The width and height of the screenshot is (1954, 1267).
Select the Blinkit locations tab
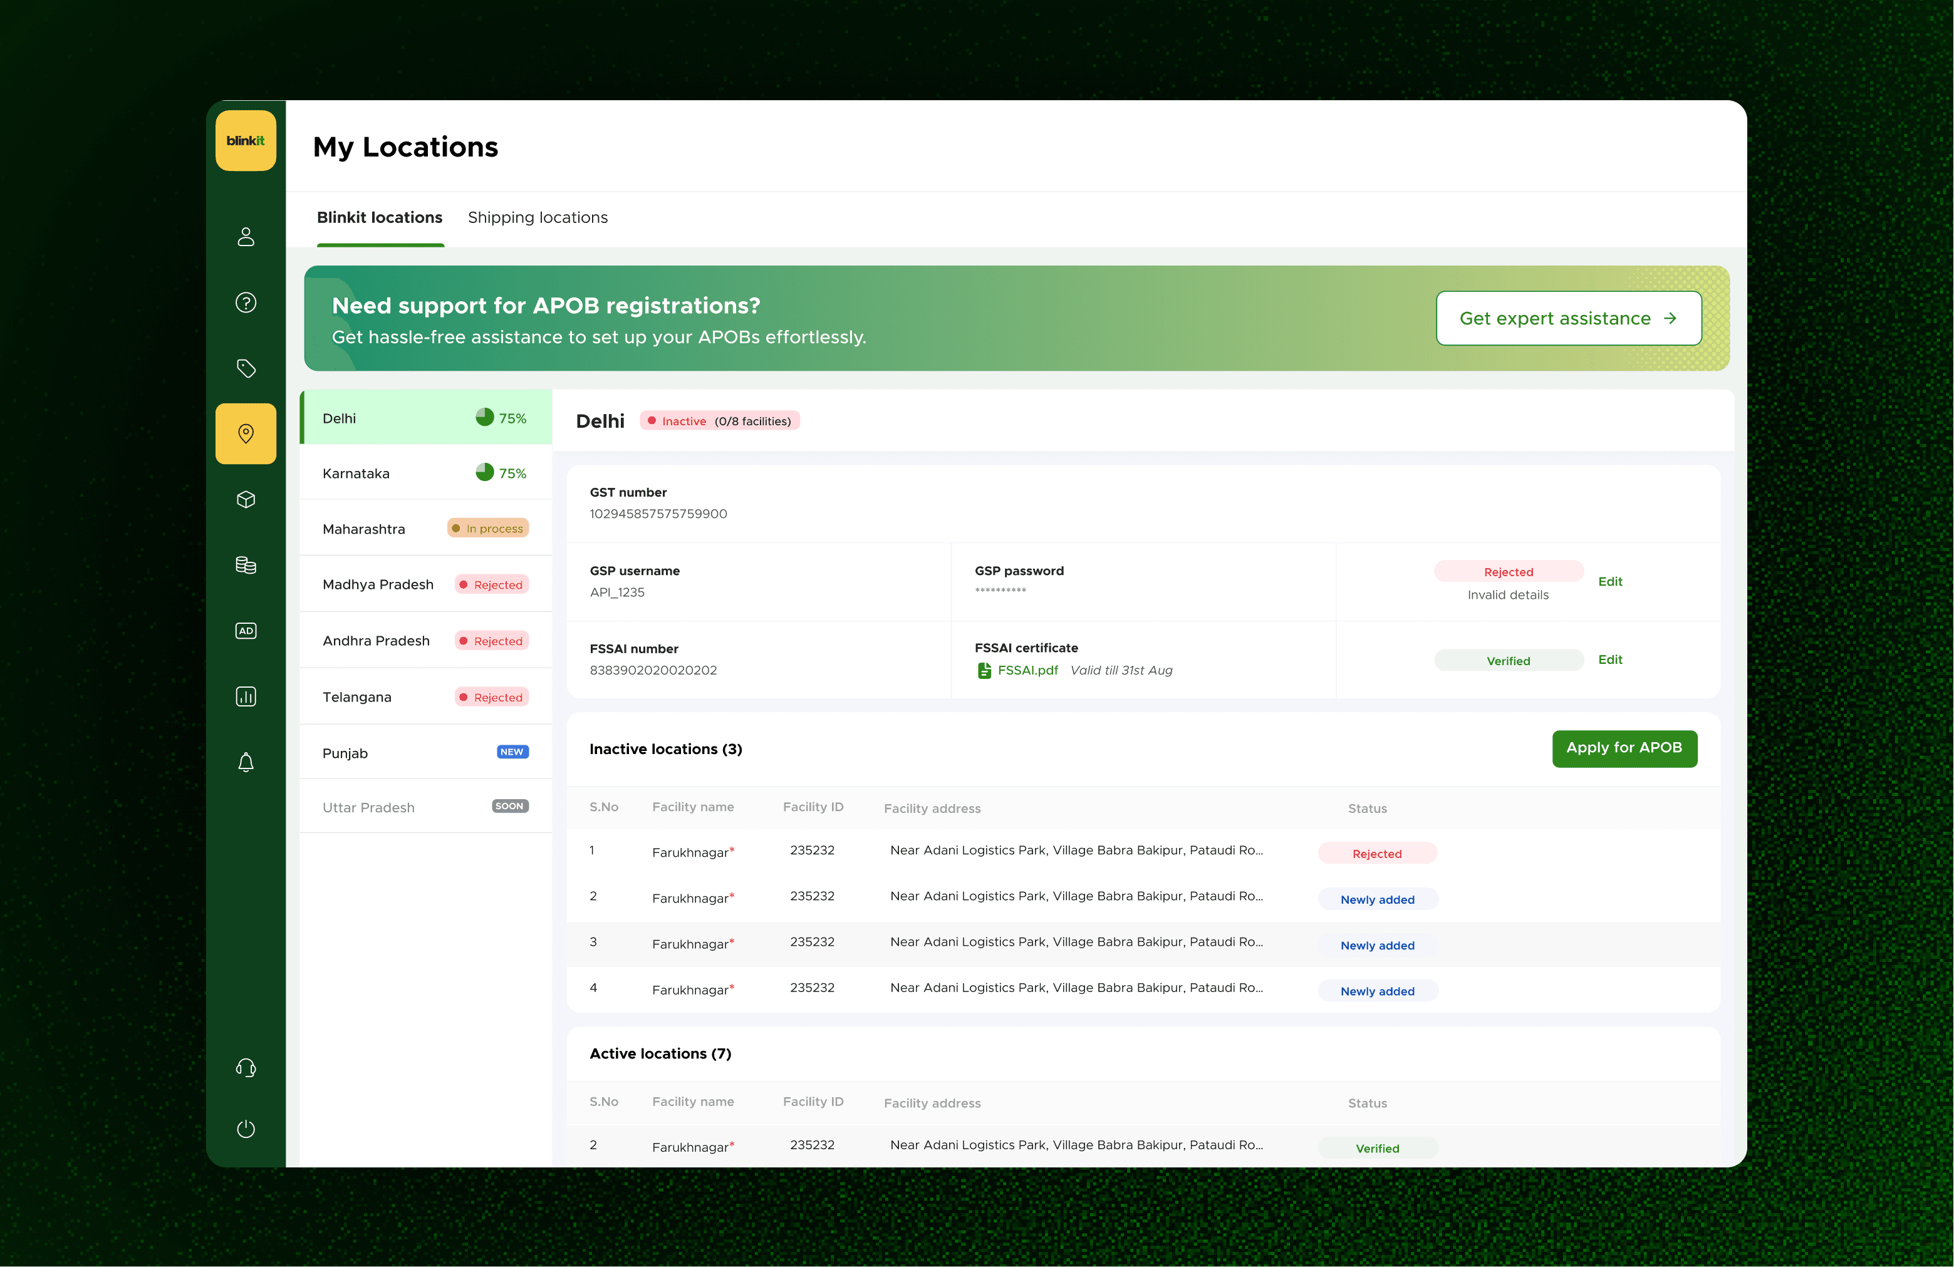coord(379,217)
